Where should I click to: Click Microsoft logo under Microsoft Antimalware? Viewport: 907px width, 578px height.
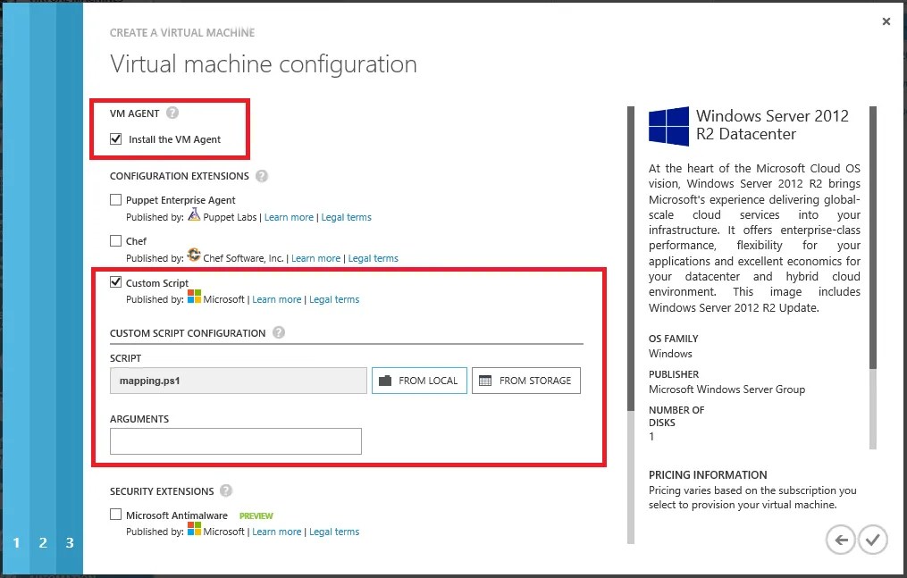[x=195, y=529]
